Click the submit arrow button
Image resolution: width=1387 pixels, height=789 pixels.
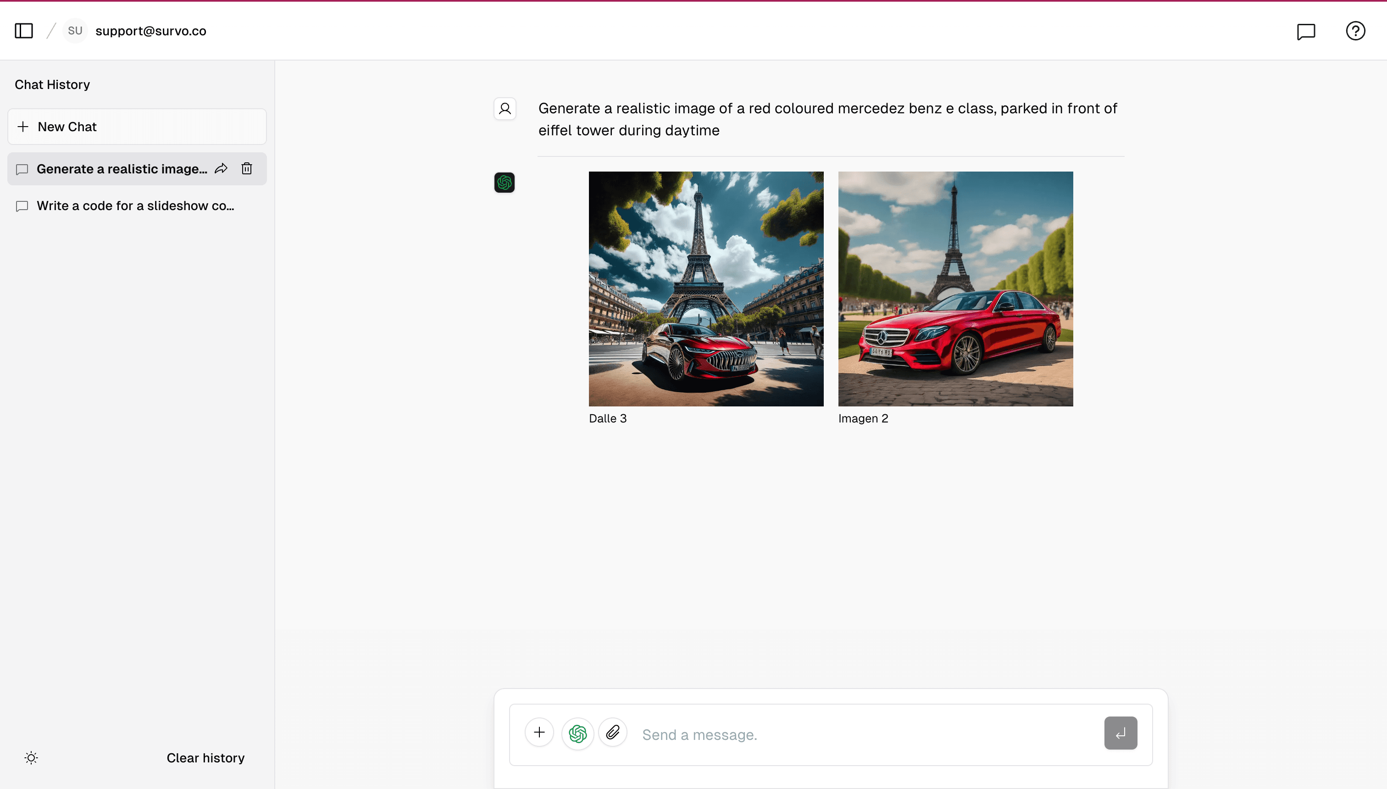pos(1120,733)
